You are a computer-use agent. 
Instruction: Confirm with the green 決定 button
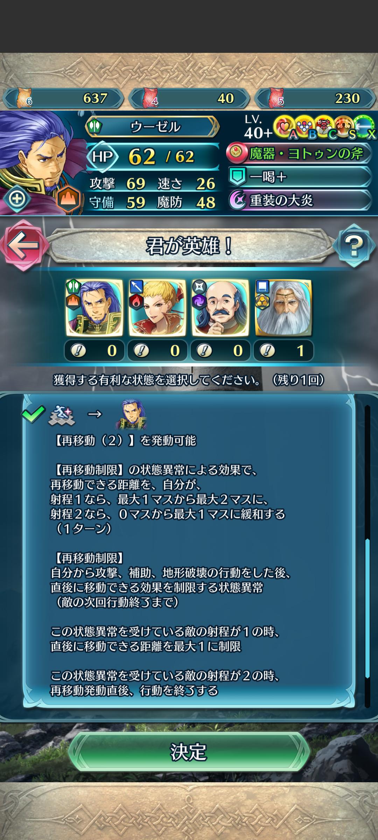click(189, 751)
